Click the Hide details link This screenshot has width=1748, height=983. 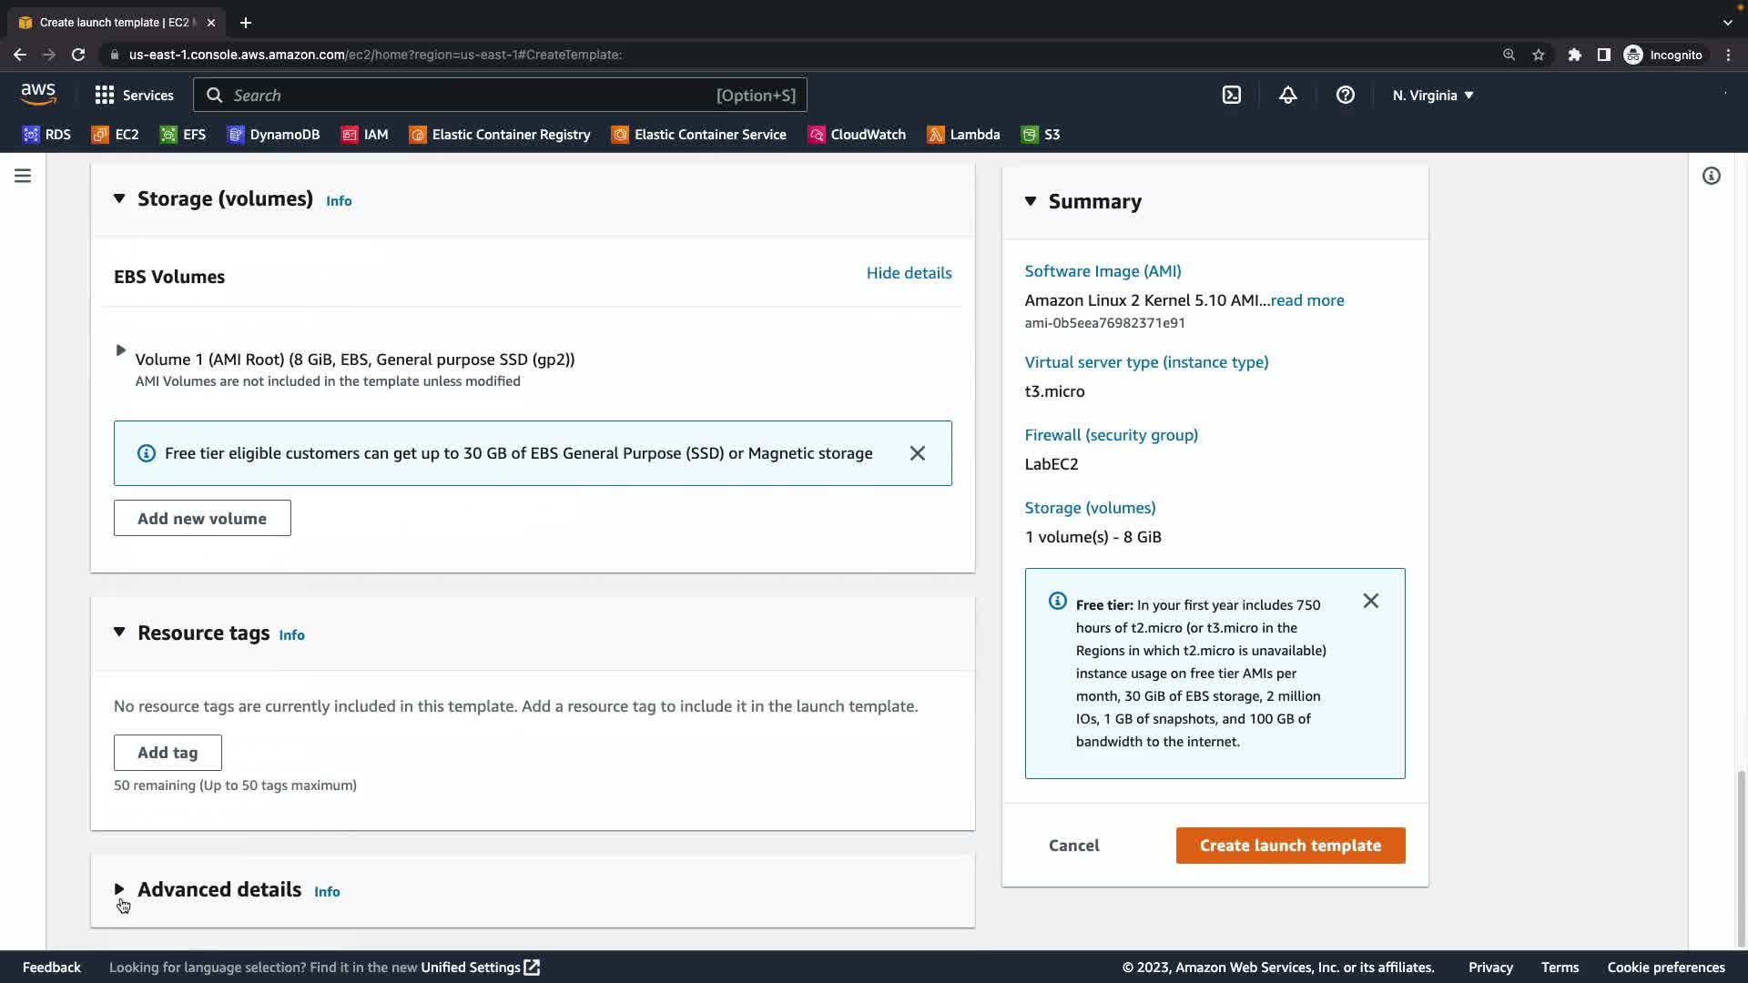pyautogui.click(x=909, y=273)
